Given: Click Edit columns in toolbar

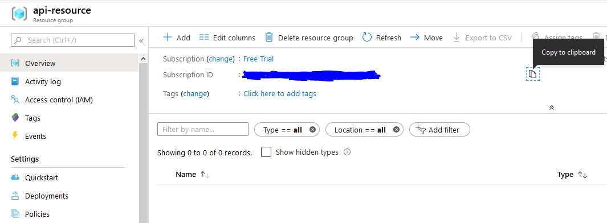Looking at the screenshot, I should tap(227, 38).
